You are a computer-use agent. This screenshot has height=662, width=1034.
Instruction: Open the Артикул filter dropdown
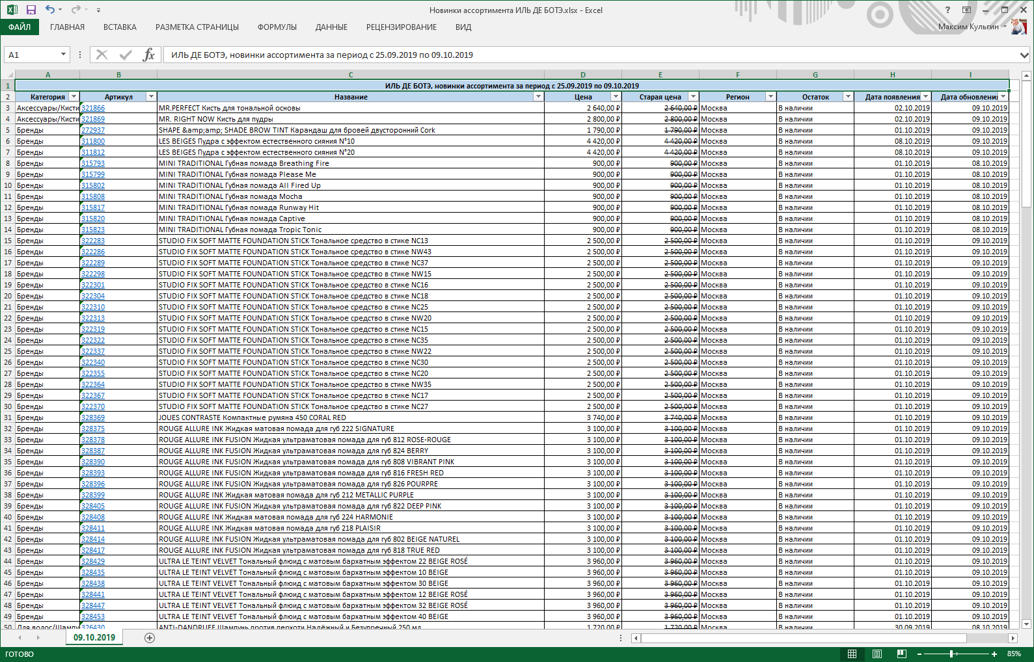tap(151, 97)
